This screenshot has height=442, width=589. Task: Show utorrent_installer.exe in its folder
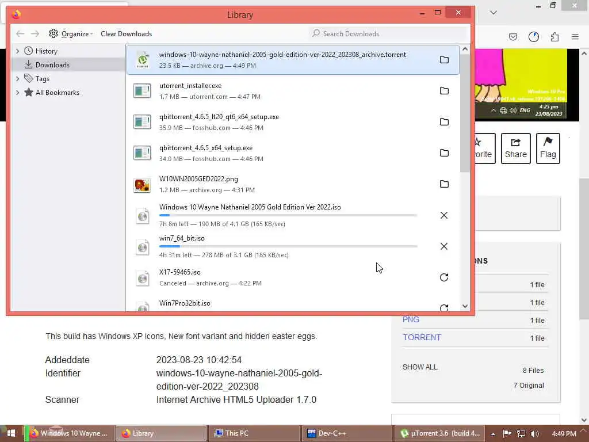pos(444,91)
